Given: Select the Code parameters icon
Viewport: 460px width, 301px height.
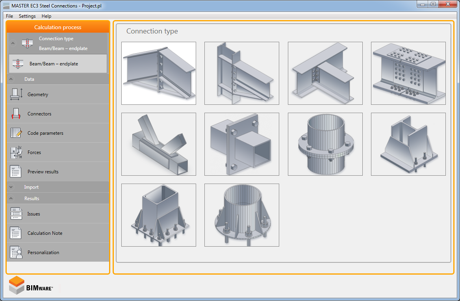Looking at the screenshot, I should click(16, 133).
